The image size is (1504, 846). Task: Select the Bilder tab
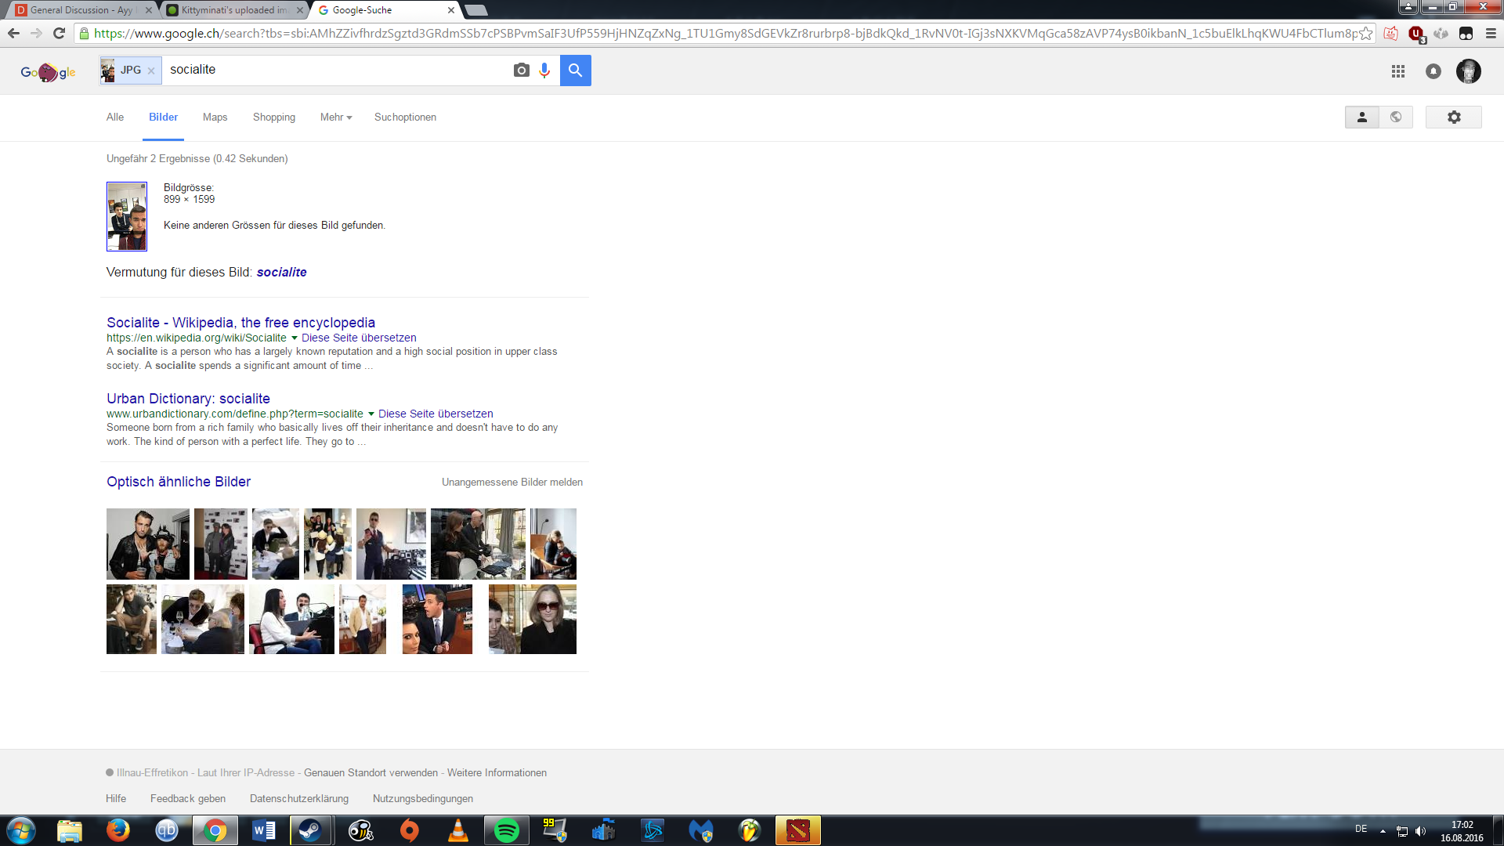[x=163, y=117]
